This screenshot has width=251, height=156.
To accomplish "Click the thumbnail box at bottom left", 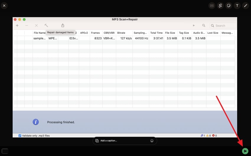I will 5,151.
